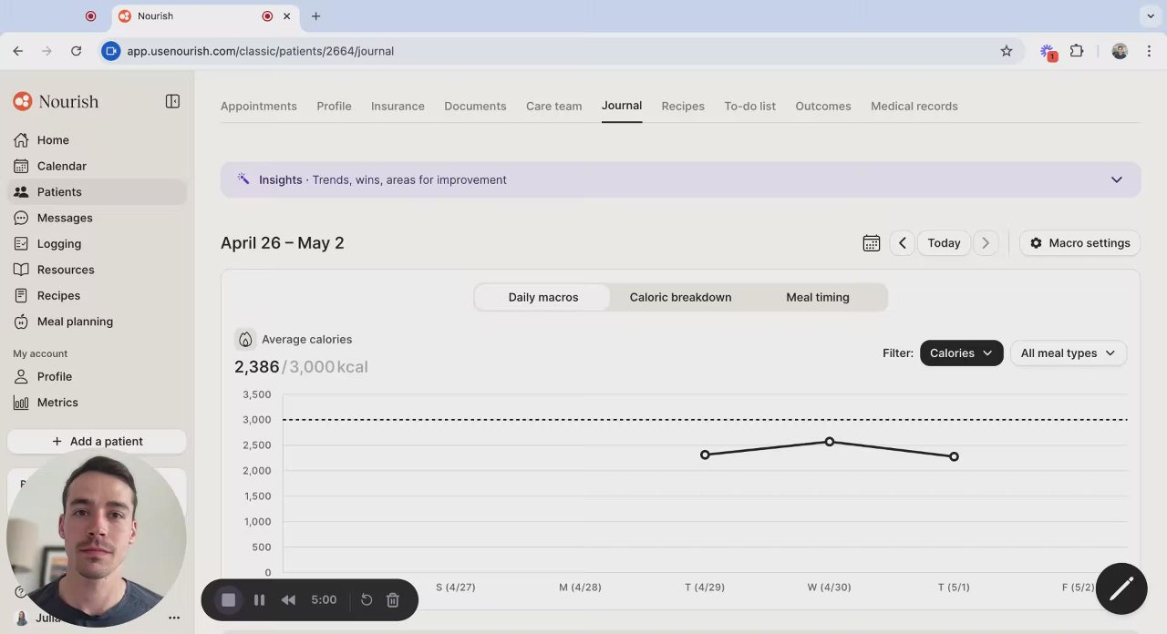Open Macro settings
Screen dimensions: 1167x634
click(x=1079, y=243)
